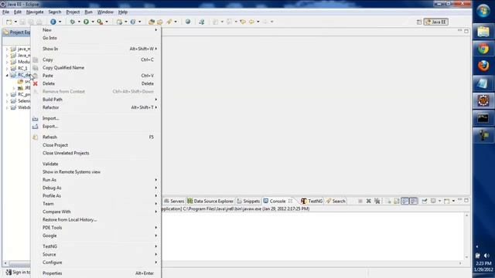Minimize the editor area view
The height and width of the screenshot is (278, 495).
click(459, 31)
